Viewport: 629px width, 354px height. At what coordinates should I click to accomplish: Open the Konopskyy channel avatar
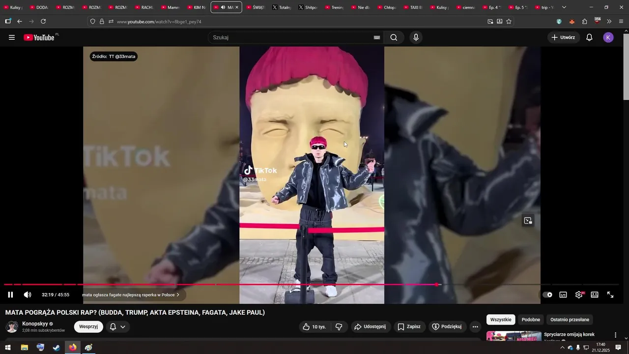click(x=12, y=326)
